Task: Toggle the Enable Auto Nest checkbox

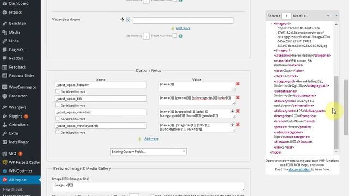Action: point(175,35)
